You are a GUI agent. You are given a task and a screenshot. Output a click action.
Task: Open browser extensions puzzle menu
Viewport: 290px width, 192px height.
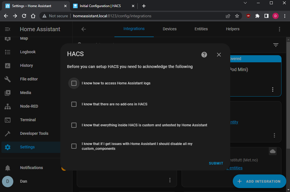[257, 16]
